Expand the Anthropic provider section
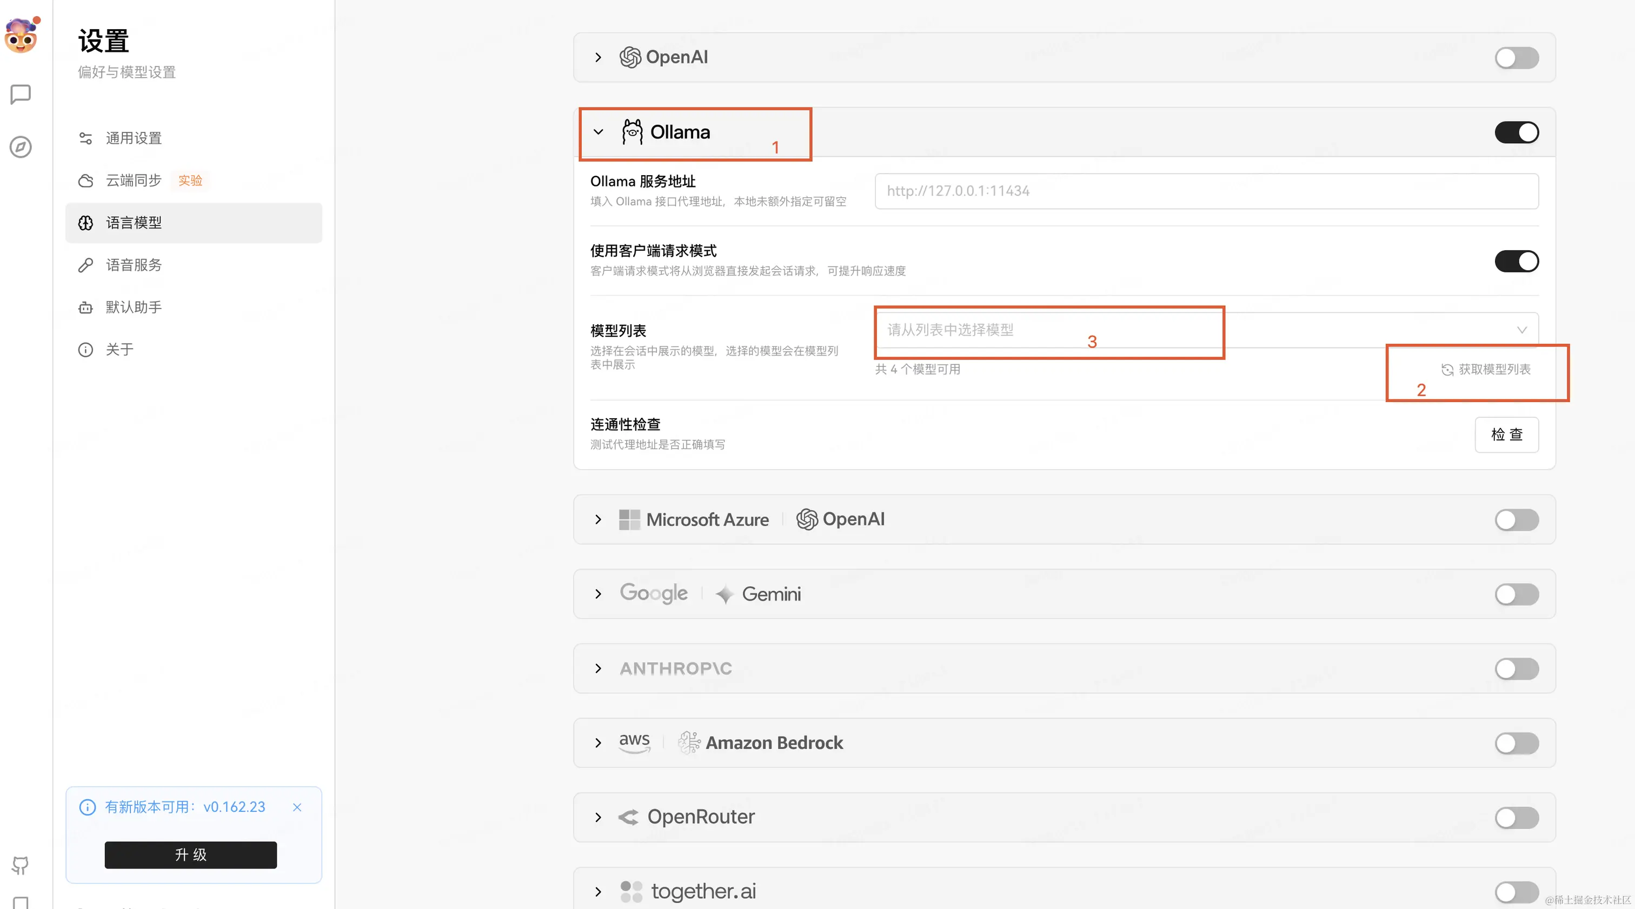1635x909 pixels. 598,669
